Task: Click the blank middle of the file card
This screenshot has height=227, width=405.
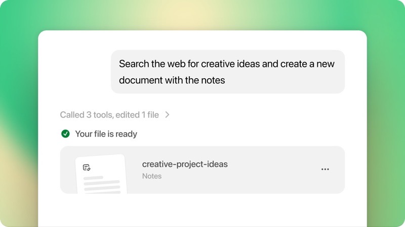Action: [271, 170]
